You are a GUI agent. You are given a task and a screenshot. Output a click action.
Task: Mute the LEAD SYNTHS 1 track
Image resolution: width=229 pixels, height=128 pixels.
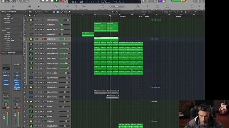coord(36,78)
